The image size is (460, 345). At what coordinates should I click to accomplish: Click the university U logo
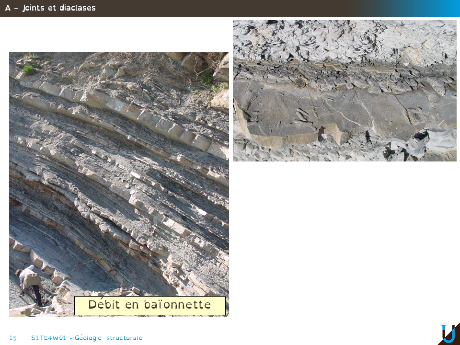(x=448, y=333)
